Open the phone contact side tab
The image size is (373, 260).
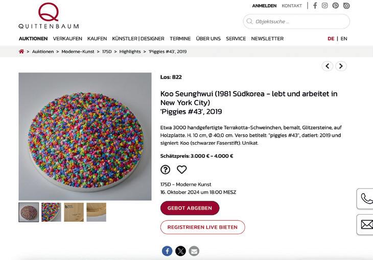pos(366,199)
